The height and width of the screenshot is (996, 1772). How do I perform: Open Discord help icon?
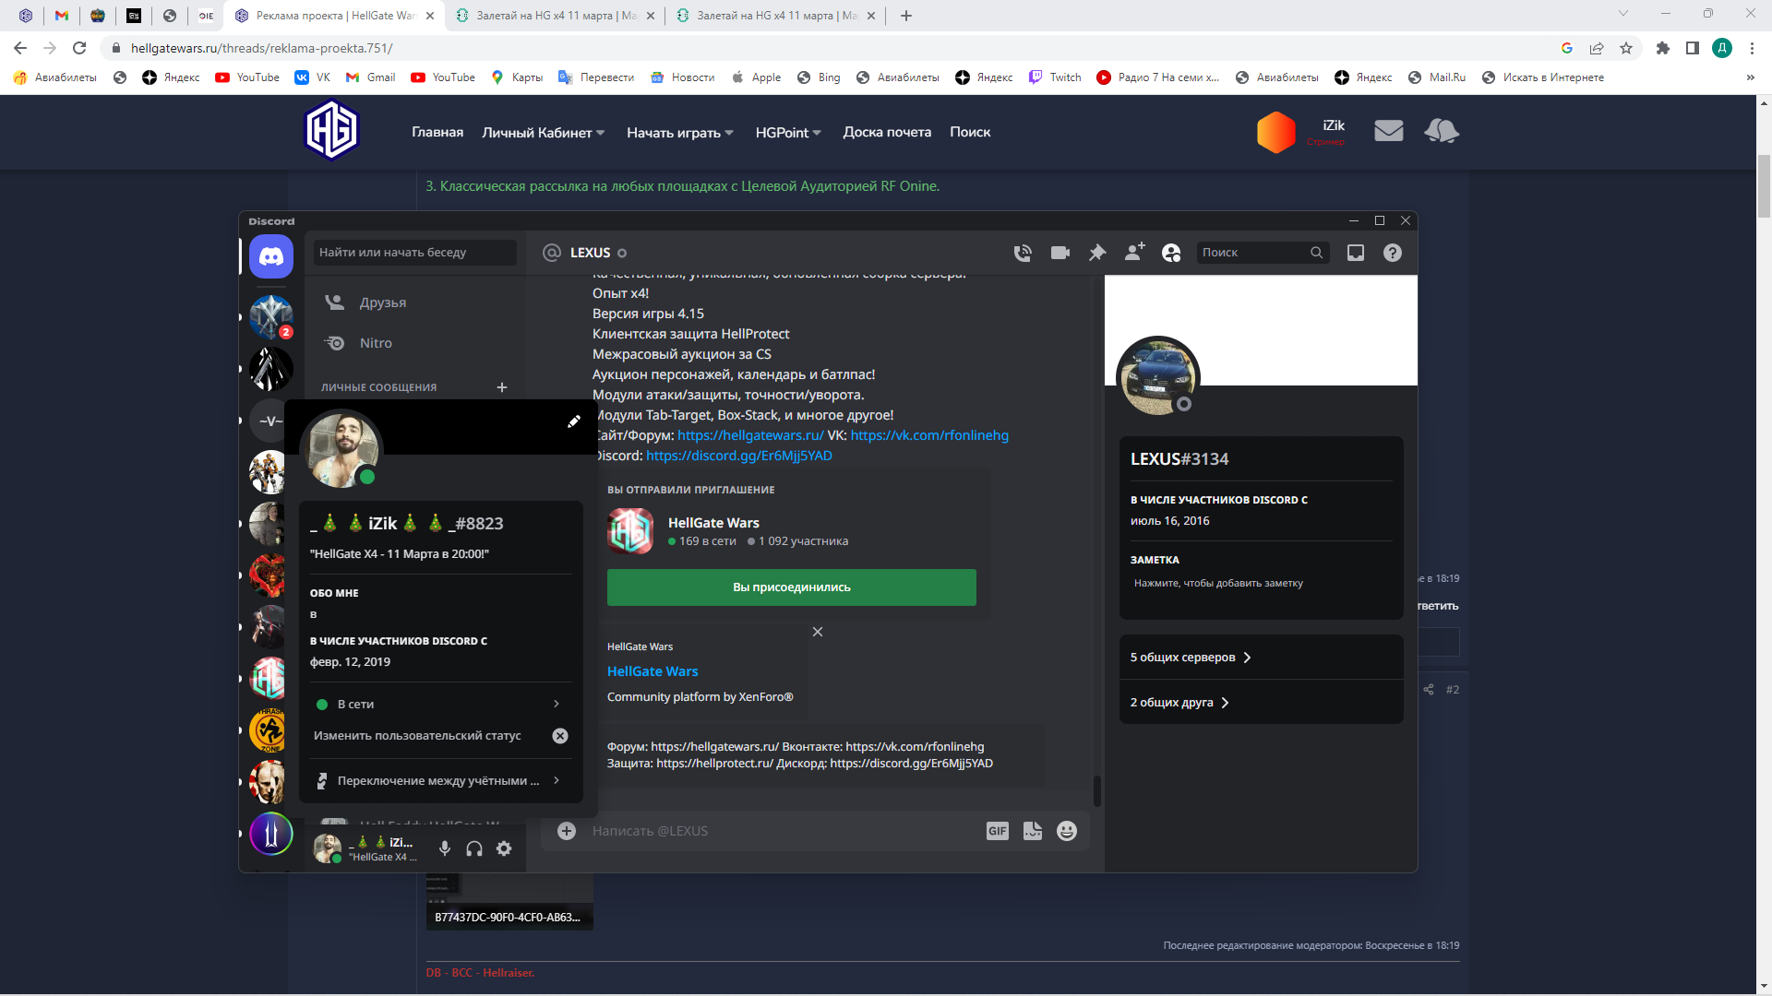click(x=1393, y=253)
